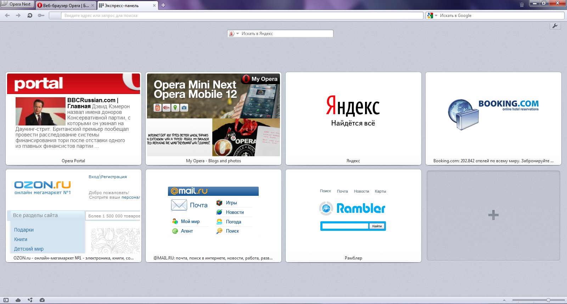
Task: Open the Opera Unite status icon
Action: click(x=30, y=300)
